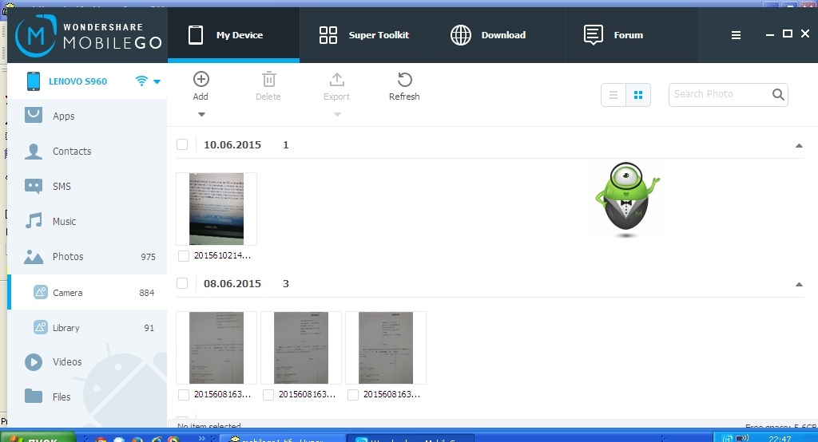This screenshot has height=442, width=818.
Task: Expand the Export dropdown arrow
Action: click(x=338, y=114)
